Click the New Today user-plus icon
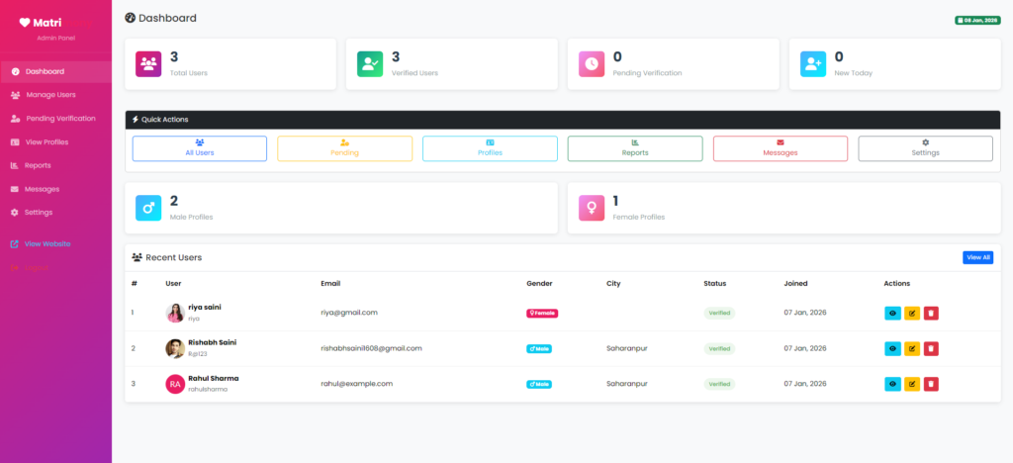Image resolution: width=1013 pixels, height=463 pixels. pos(813,64)
